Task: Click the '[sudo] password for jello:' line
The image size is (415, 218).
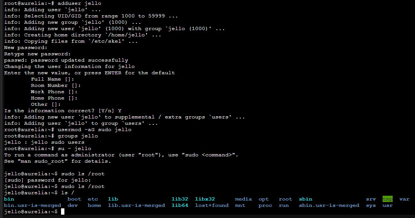Action: [x=48, y=180]
